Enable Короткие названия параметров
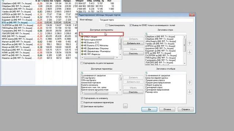This screenshot has height=131, width=234. click(82, 102)
